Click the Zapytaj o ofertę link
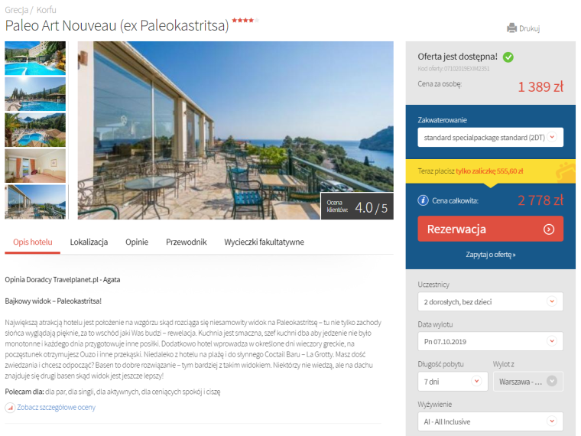Viewport: 581px width, 436px height. tap(491, 255)
